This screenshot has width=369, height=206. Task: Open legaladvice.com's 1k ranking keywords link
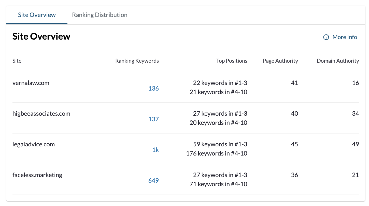pos(155,150)
